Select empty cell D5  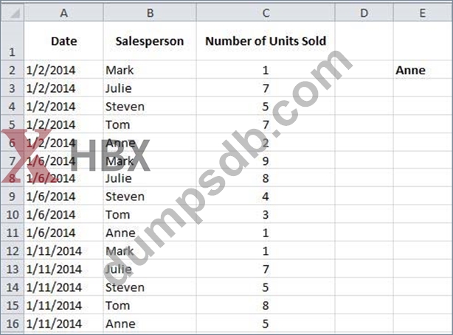364,124
